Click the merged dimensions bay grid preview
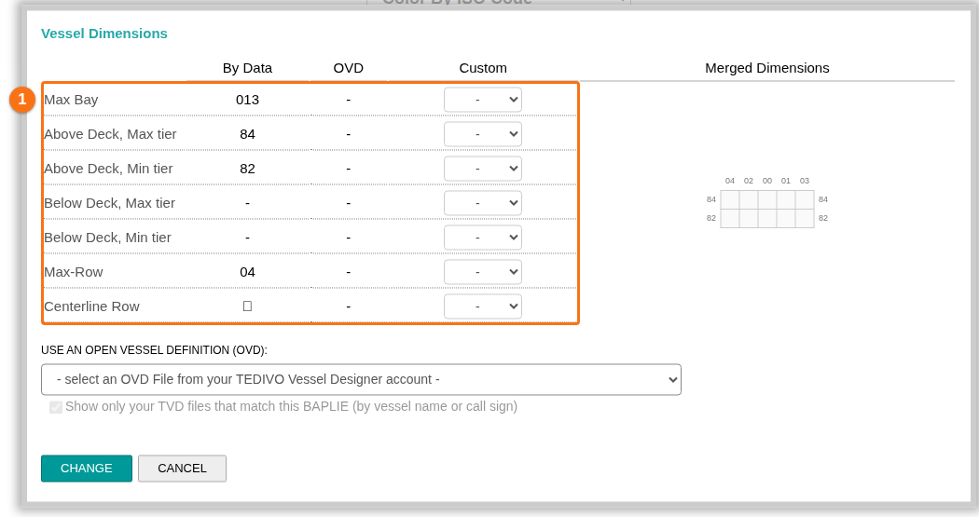Image resolution: width=979 pixels, height=517 pixels. [x=767, y=209]
